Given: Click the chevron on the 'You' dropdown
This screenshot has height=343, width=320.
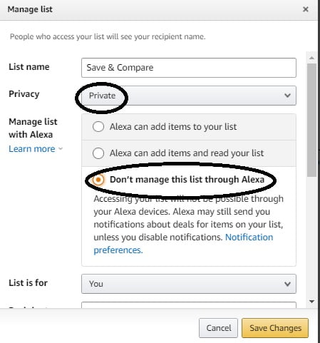Looking at the screenshot, I should click(287, 284).
